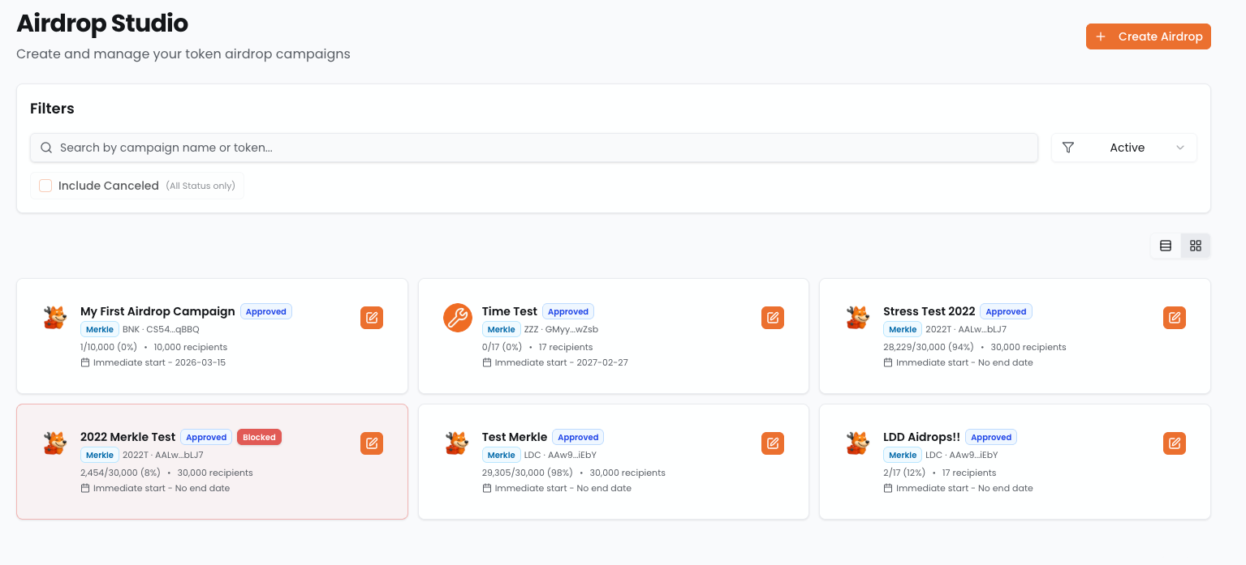Click the status dropdown chevron arrow

(x=1180, y=148)
